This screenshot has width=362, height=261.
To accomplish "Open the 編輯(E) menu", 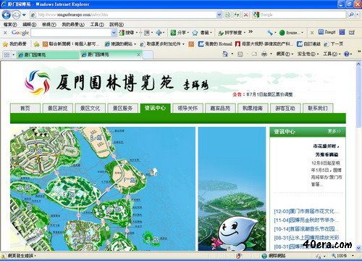I will pos(29,25).
